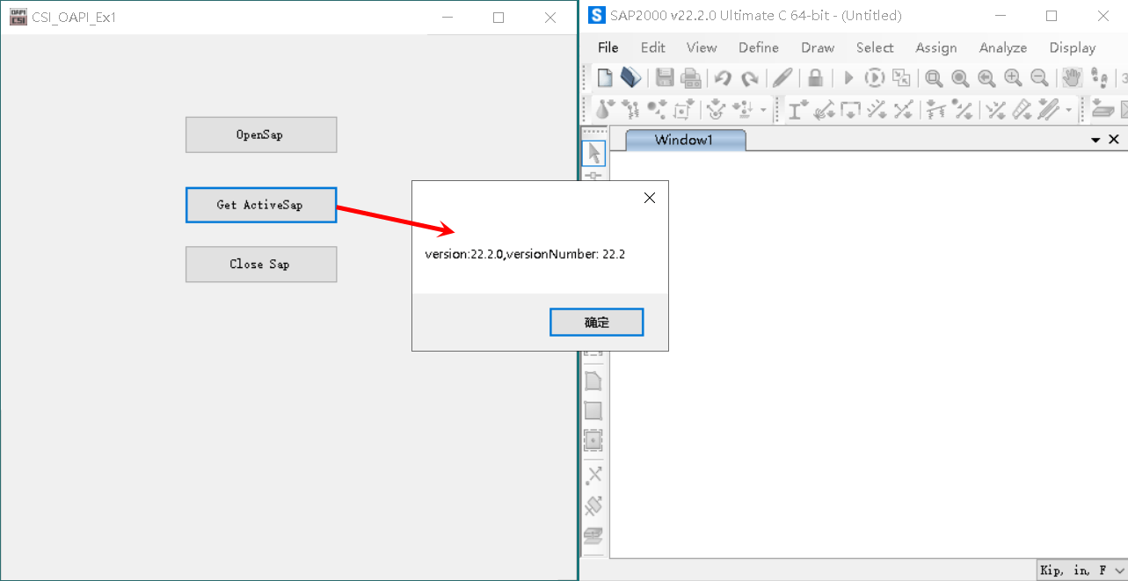Click the Draw Poly Area icon
Viewport: 1128px width, 581px height.
pos(593,381)
